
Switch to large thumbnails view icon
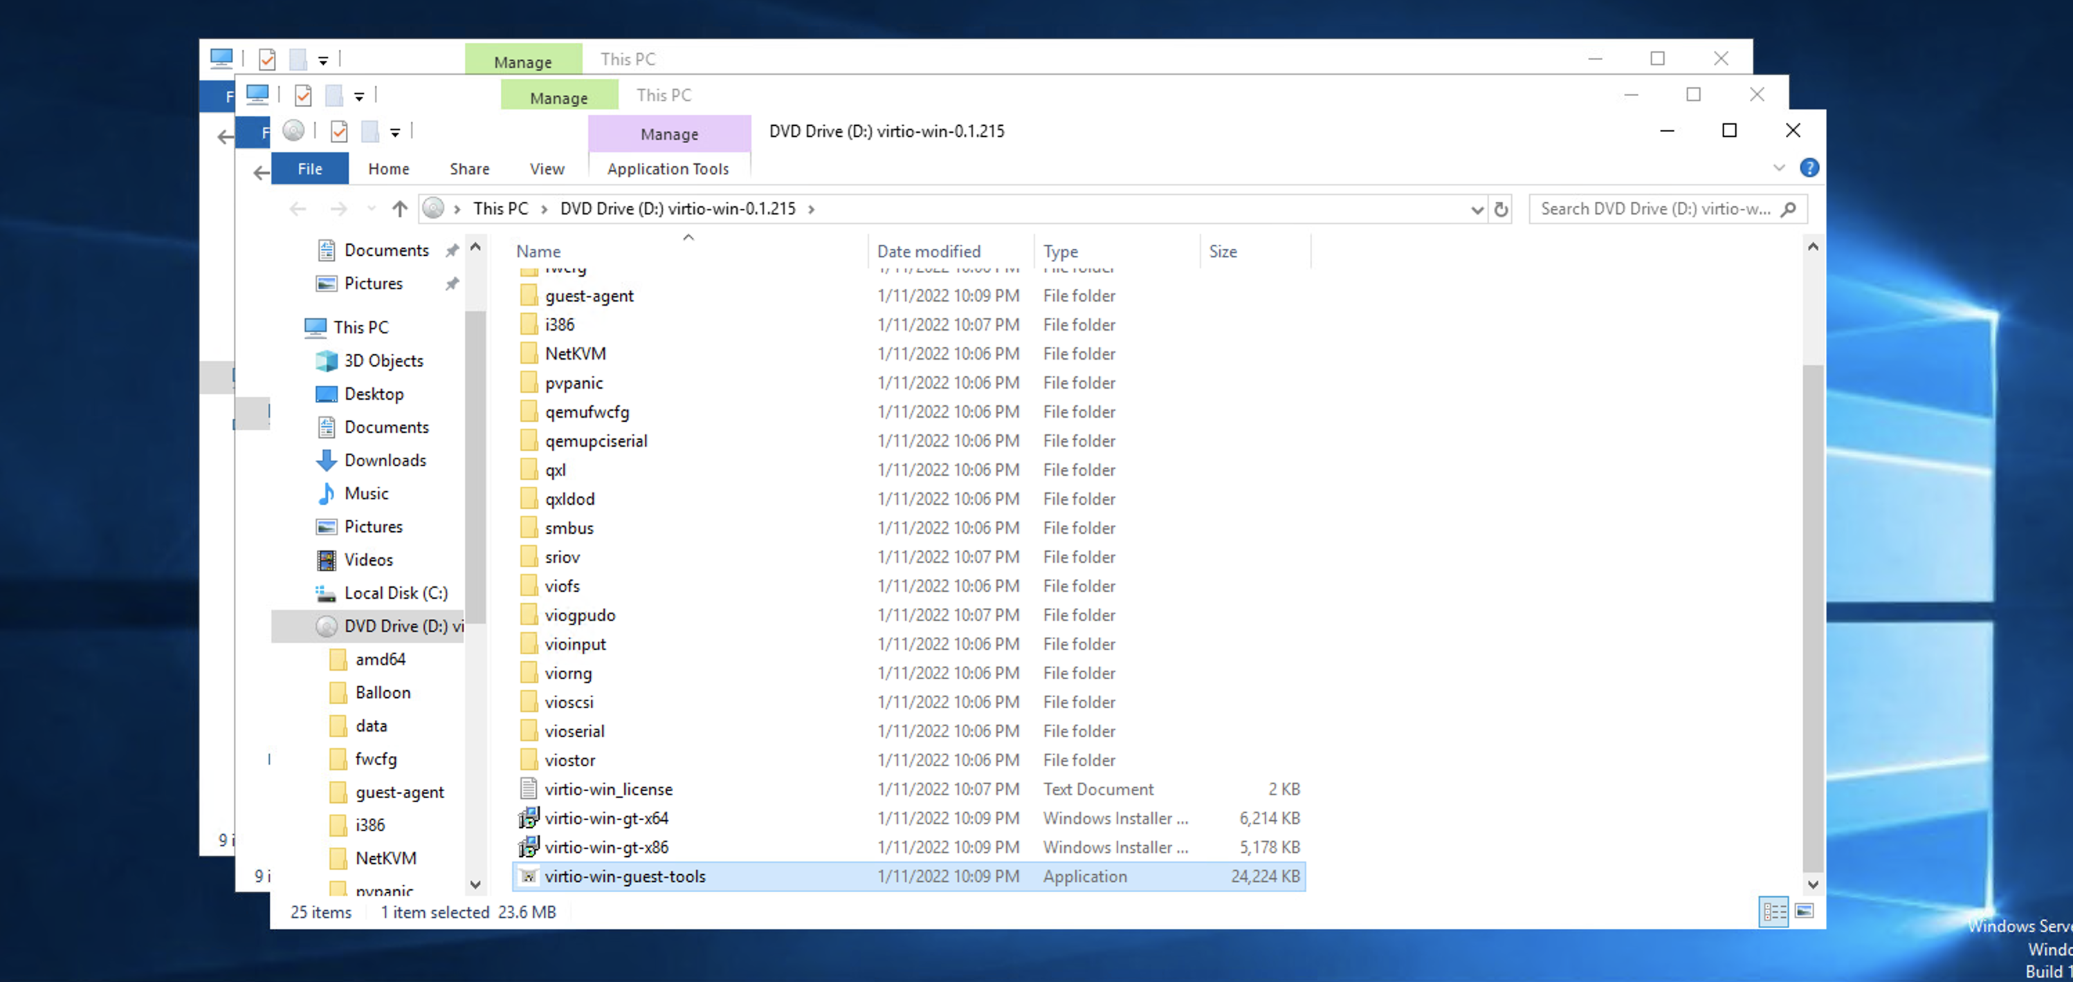(1805, 911)
